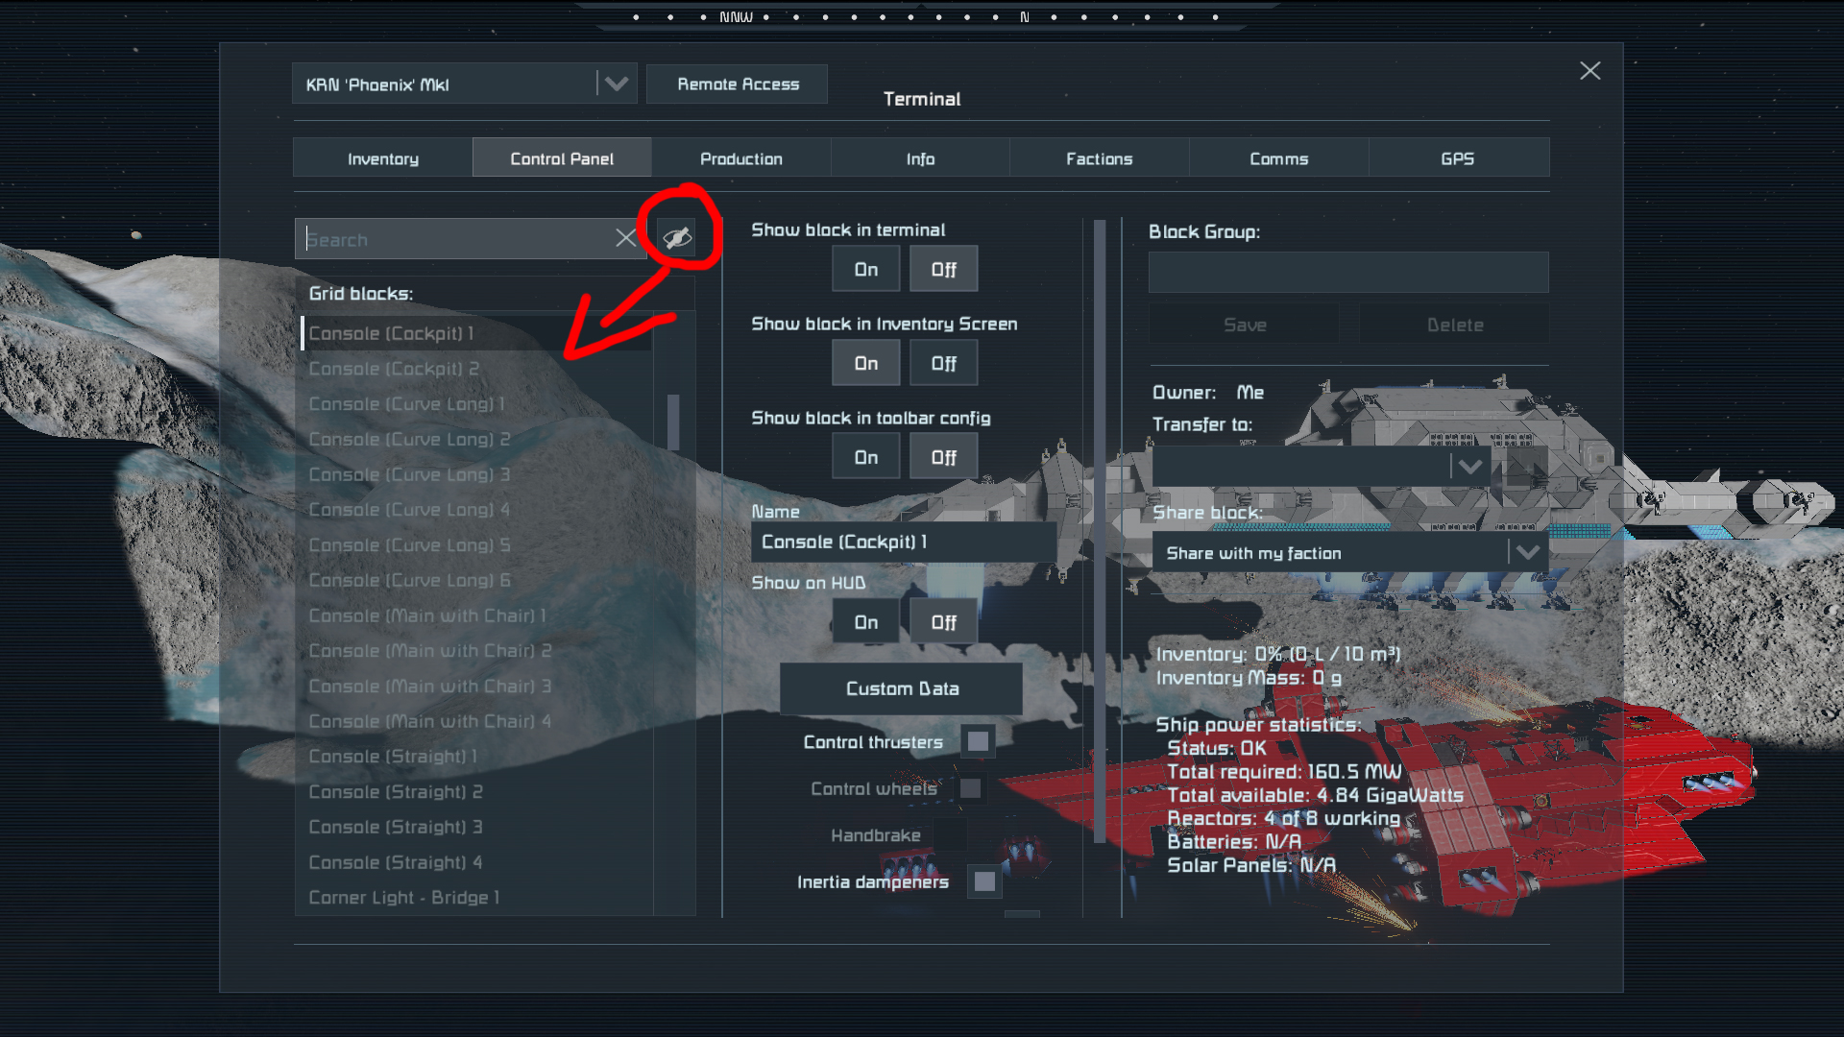Select Console (Straight) 4 block
Viewport: 1844px width, 1037px height.
tap(477, 863)
